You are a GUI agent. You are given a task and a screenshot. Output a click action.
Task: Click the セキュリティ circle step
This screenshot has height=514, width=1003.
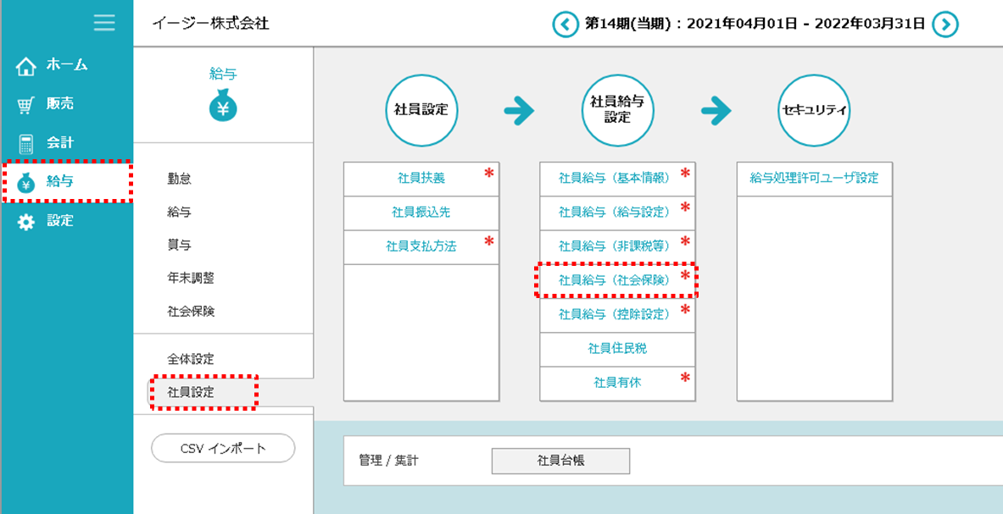click(x=814, y=110)
